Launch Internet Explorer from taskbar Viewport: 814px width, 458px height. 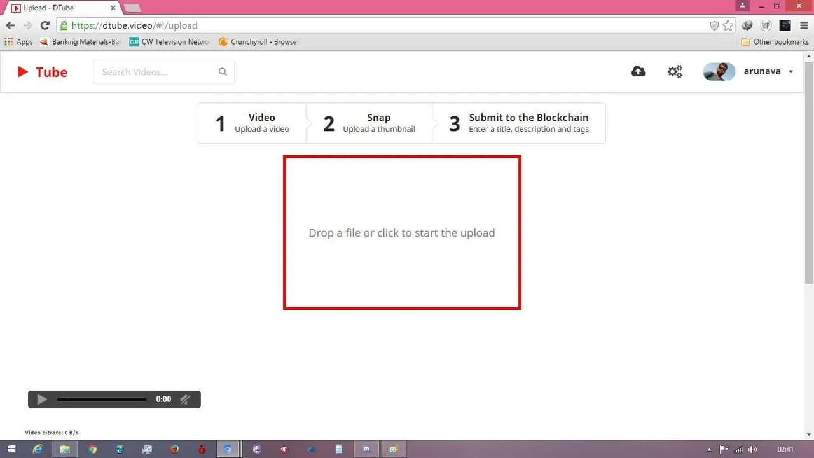pyautogui.click(x=38, y=449)
